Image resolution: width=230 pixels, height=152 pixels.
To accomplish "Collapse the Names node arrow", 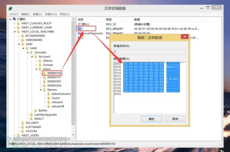I will coord(41,90).
